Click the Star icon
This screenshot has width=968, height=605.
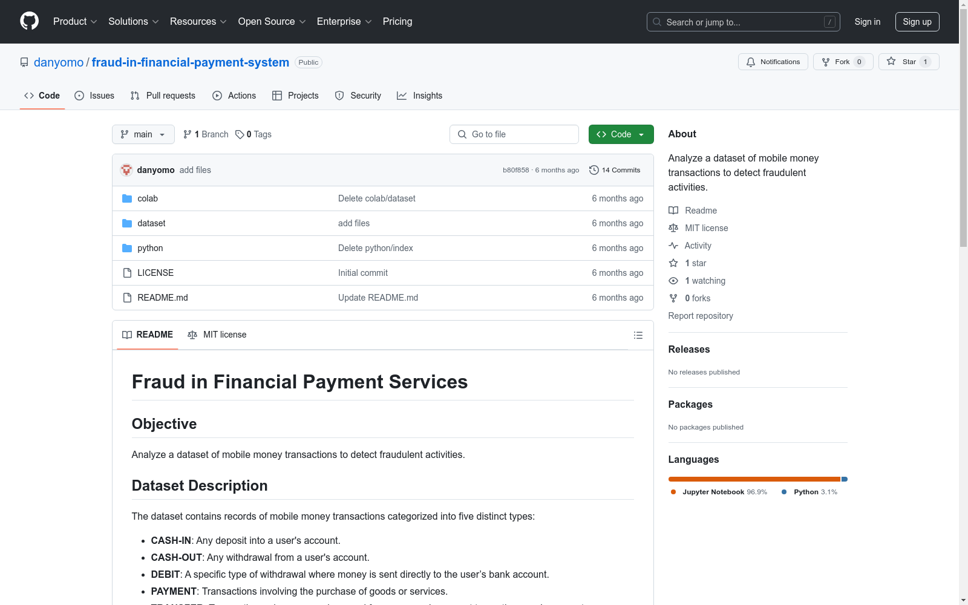pyautogui.click(x=891, y=61)
